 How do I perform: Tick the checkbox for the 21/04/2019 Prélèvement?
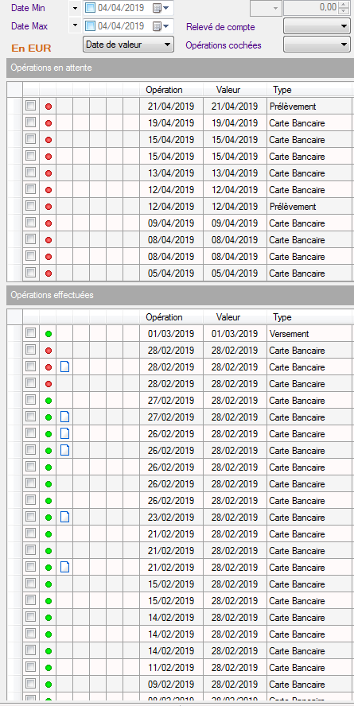[30, 106]
